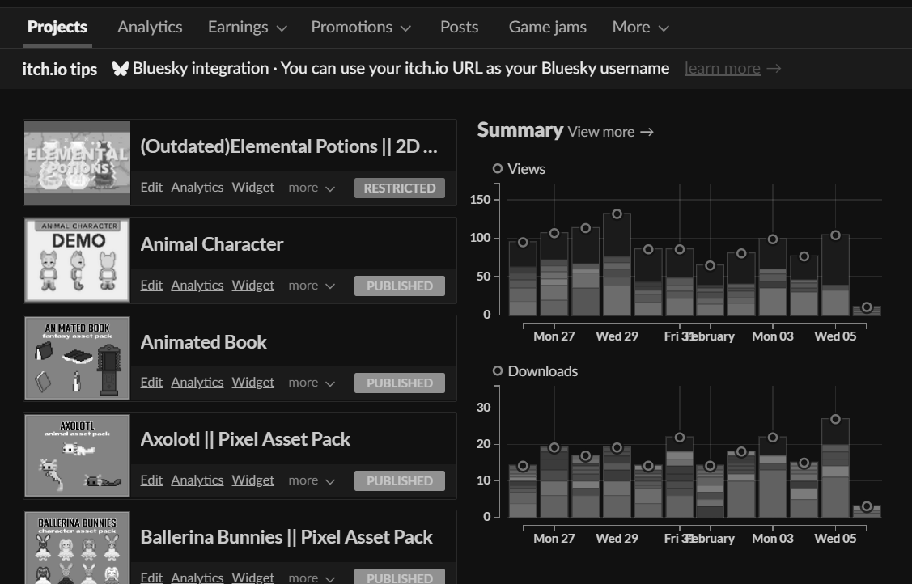Expand the Promotions dropdown menu

pyautogui.click(x=361, y=28)
